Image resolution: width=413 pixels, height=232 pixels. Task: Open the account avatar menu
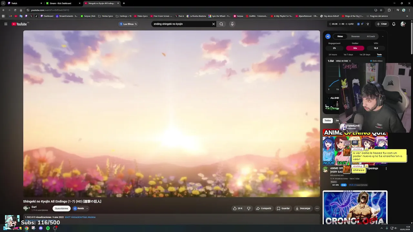tap(403, 24)
